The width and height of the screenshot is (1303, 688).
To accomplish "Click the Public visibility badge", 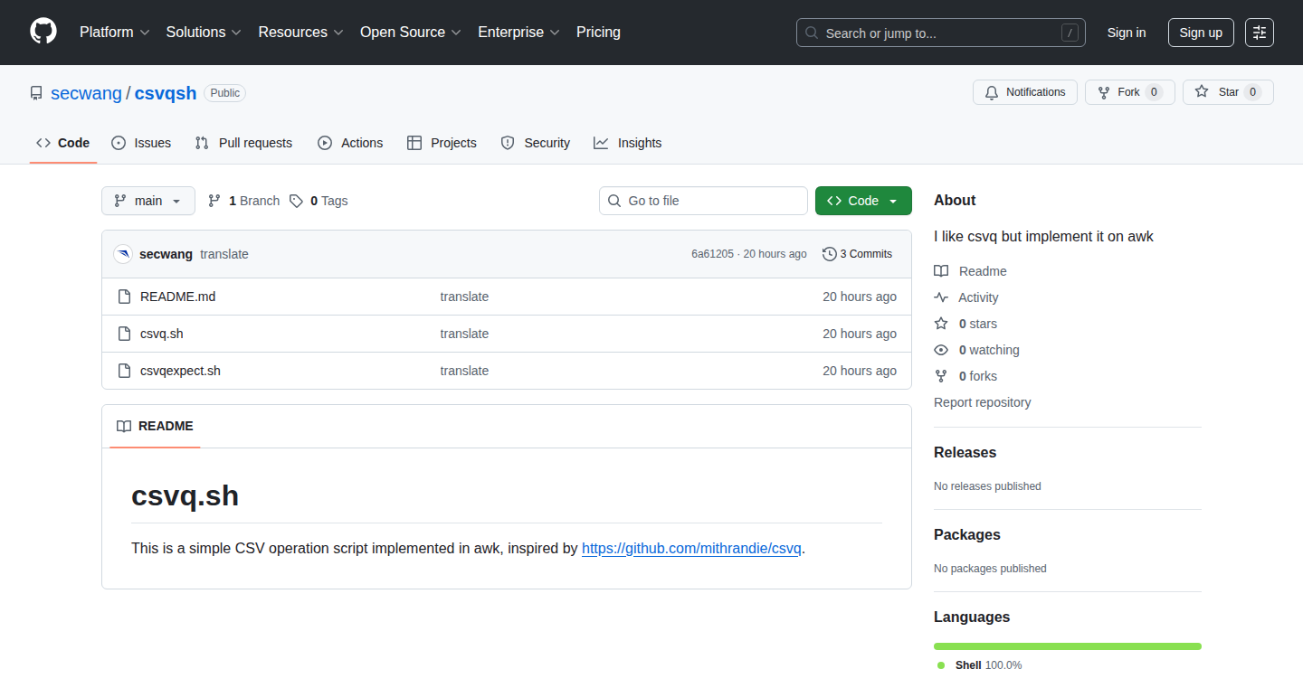I will tap(225, 93).
